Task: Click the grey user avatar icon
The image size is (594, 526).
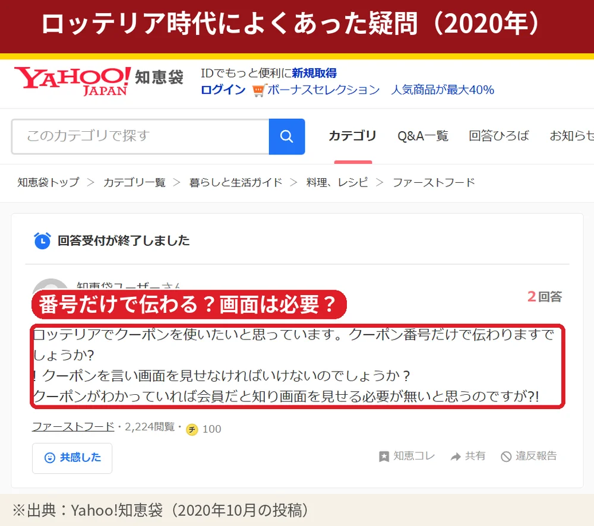Action: pyautogui.click(x=50, y=285)
